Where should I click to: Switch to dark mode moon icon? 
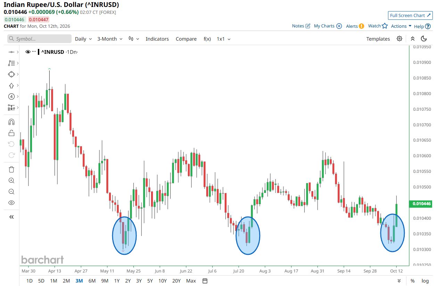[424, 39]
